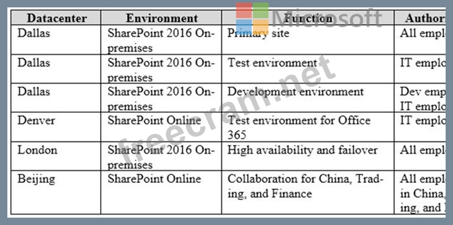Select the Environment column header

coord(161,18)
